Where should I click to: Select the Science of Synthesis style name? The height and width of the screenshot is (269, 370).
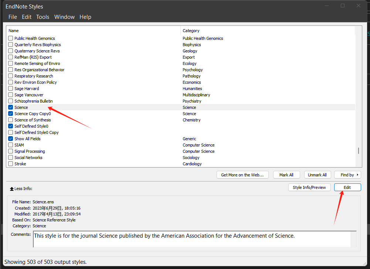click(33, 120)
